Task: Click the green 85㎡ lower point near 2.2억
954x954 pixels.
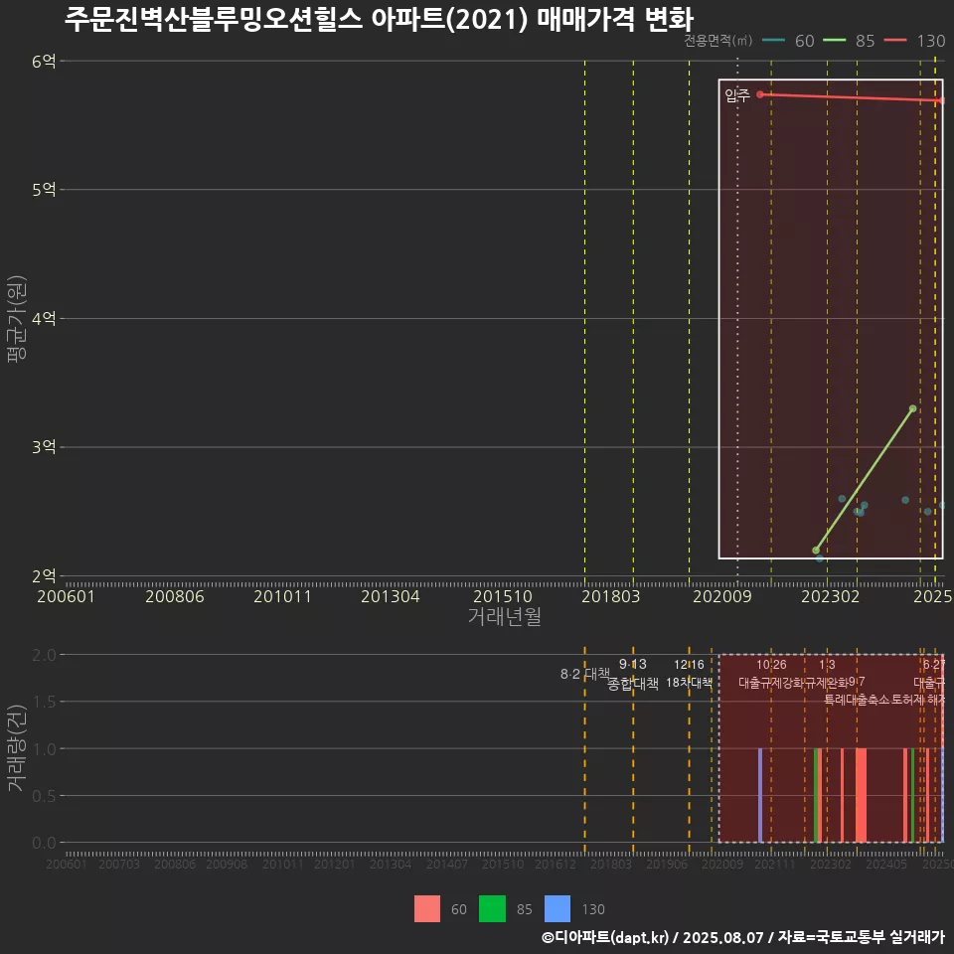Action: (x=816, y=550)
